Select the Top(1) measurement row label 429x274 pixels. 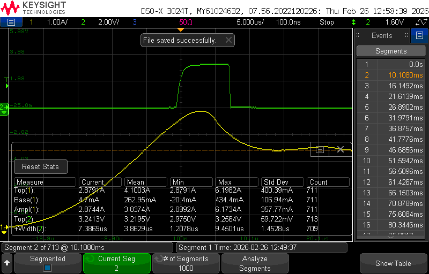(24, 190)
